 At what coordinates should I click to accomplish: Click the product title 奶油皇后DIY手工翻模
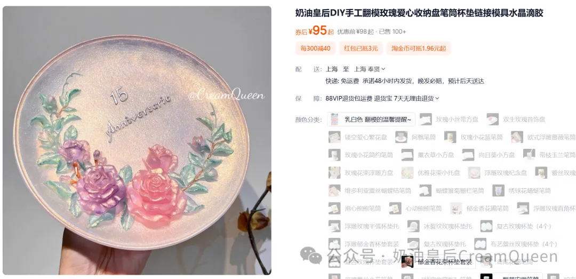[419, 13]
